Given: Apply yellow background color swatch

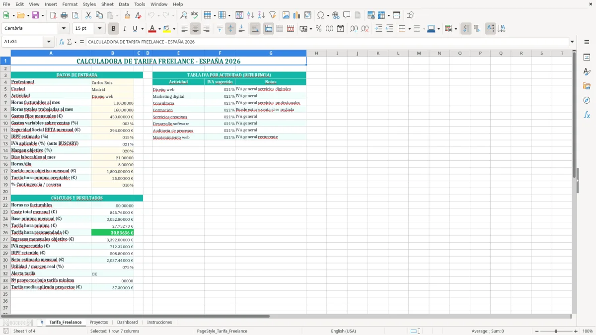Looking at the screenshot, I should 167,29.
